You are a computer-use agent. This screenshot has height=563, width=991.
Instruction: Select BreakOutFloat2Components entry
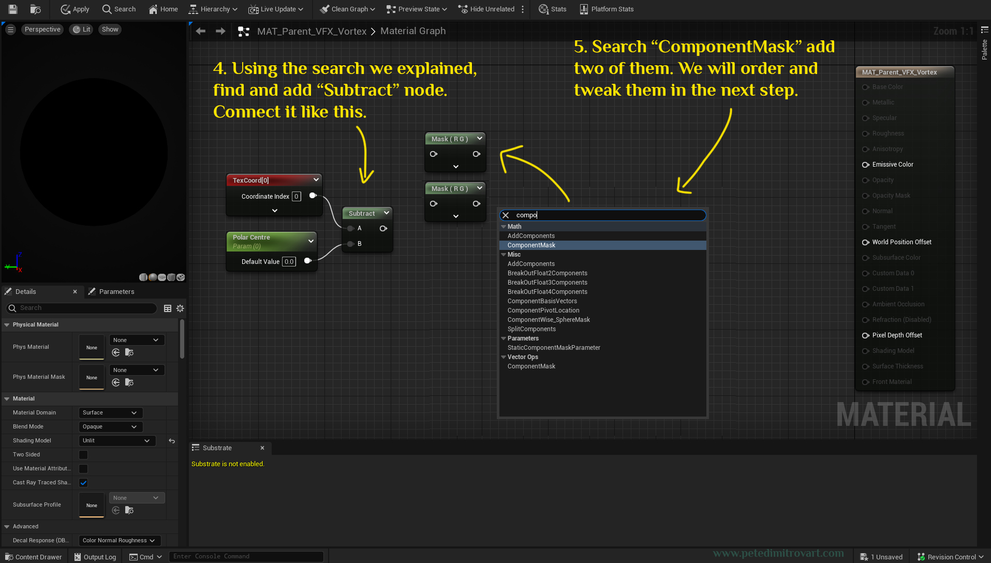603,273
